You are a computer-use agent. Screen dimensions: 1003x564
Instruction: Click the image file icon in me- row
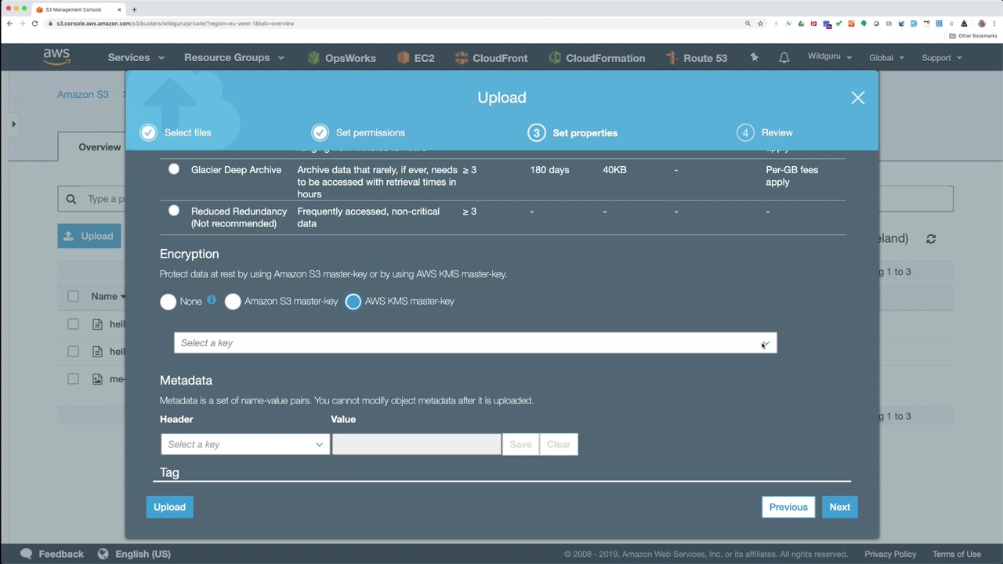[97, 379]
